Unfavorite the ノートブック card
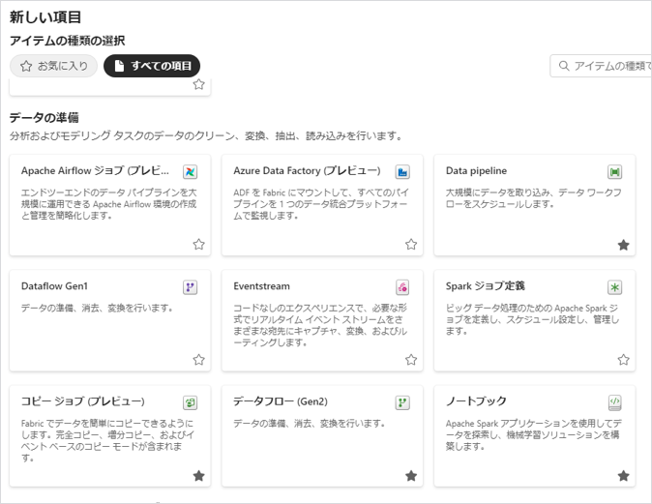This screenshot has height=504, width=652. point(623,476)
